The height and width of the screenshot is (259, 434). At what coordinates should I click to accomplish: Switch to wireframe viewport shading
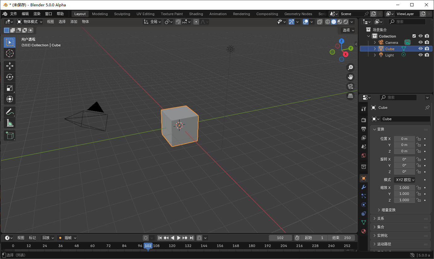pos(327,22)
